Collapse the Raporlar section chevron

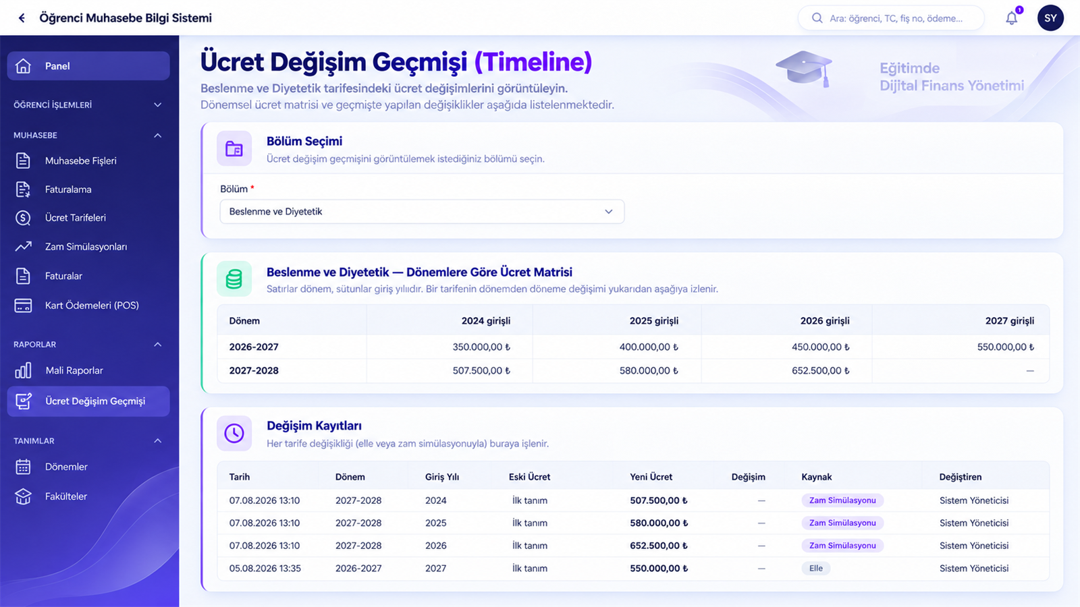click(x=157, y=345)
